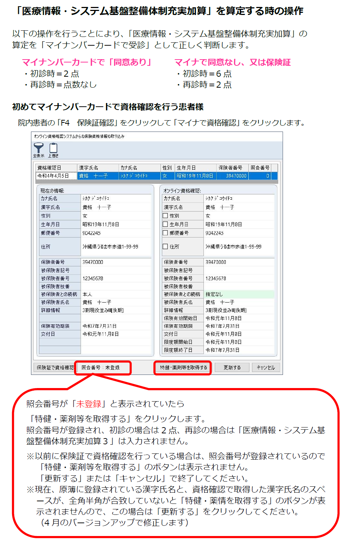Click the 生年月日 column header in list
This screenshot has height=551, width=353.
coord(195,168)
